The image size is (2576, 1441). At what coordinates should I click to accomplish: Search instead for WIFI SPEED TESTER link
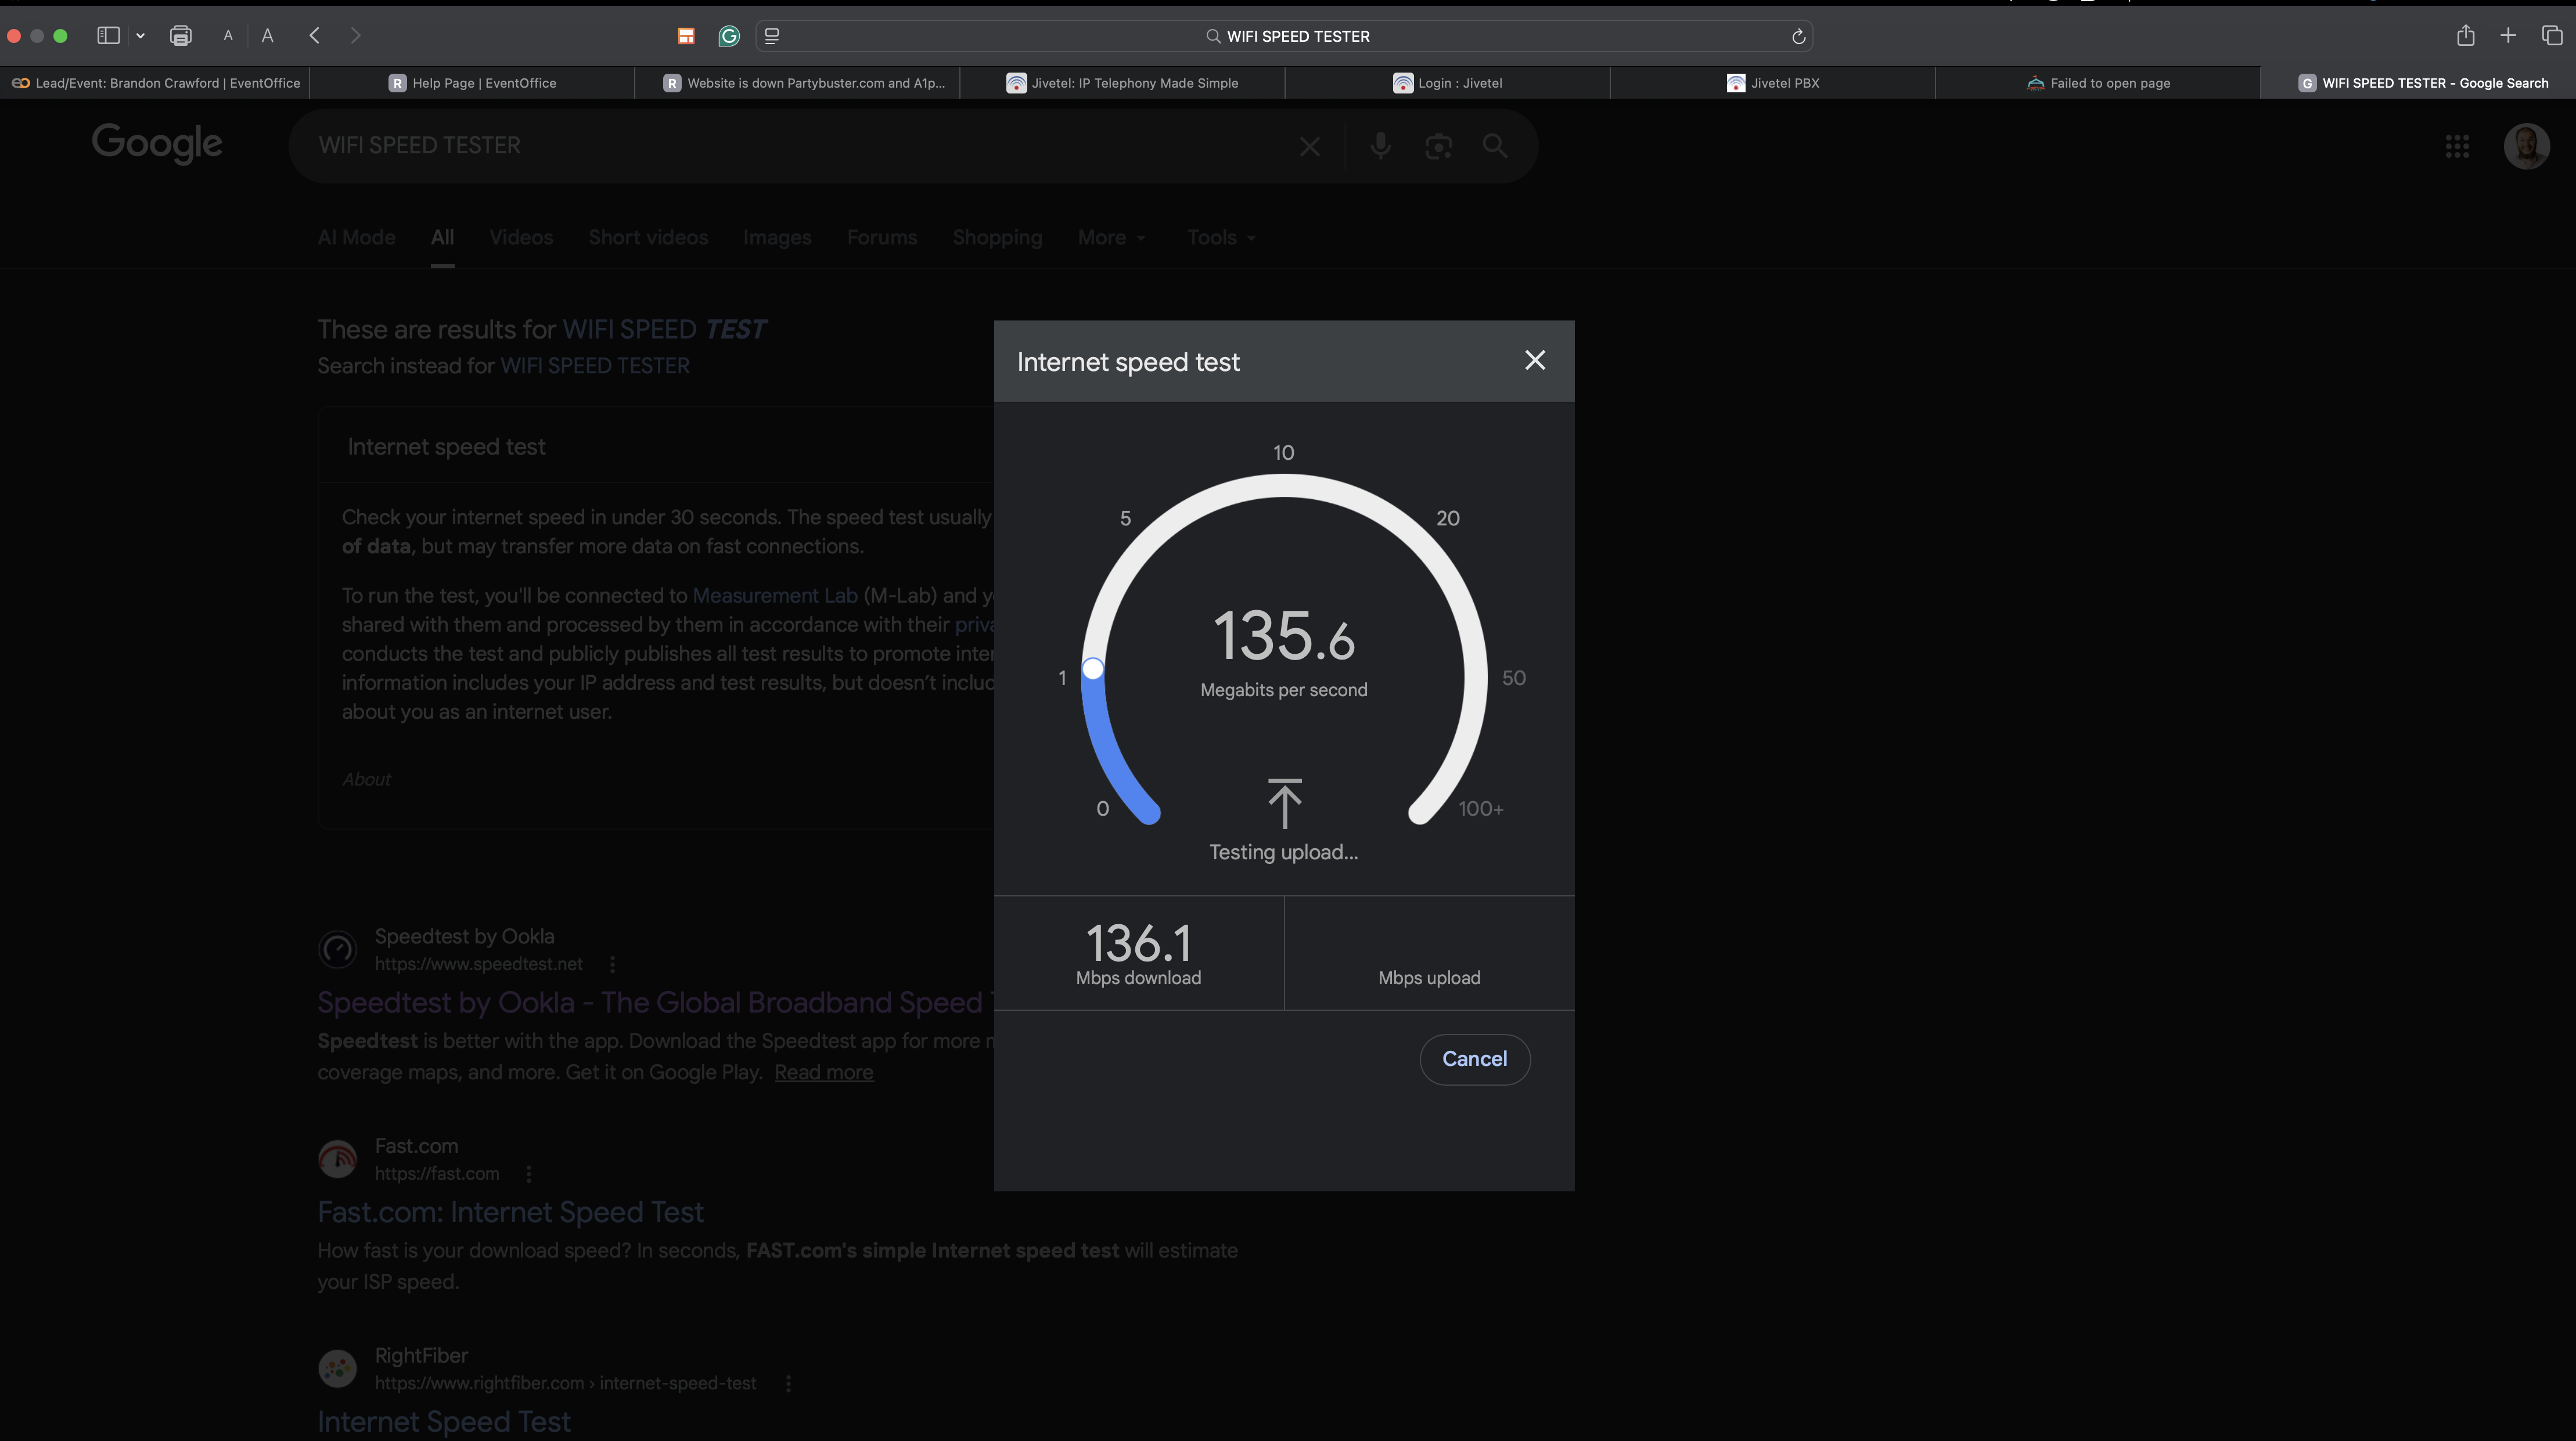tap(595, 366)
